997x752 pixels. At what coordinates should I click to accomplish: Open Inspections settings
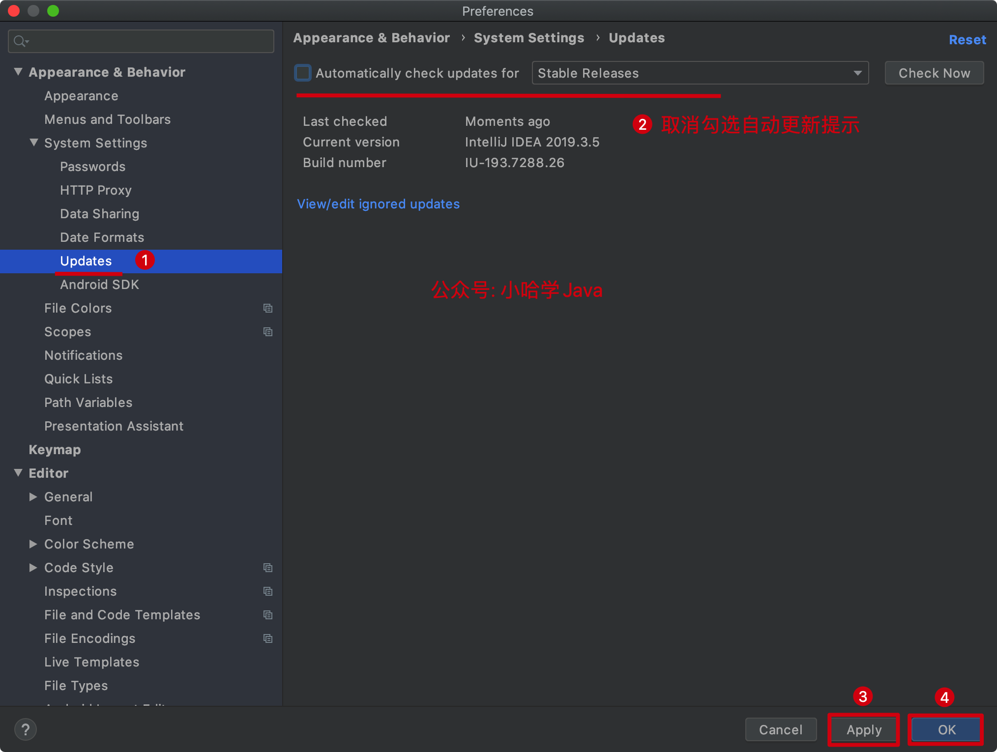81,591
